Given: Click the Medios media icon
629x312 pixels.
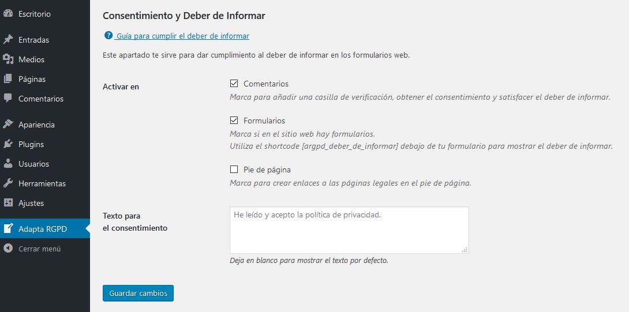Looking at the screenshot, I should tap(8, 59).
